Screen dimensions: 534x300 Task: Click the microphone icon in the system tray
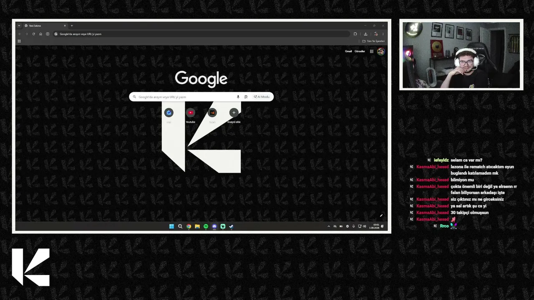(354, 227)
